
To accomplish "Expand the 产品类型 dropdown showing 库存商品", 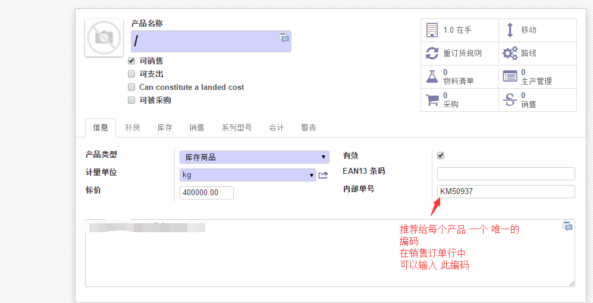I will click(x=254, y=157).
